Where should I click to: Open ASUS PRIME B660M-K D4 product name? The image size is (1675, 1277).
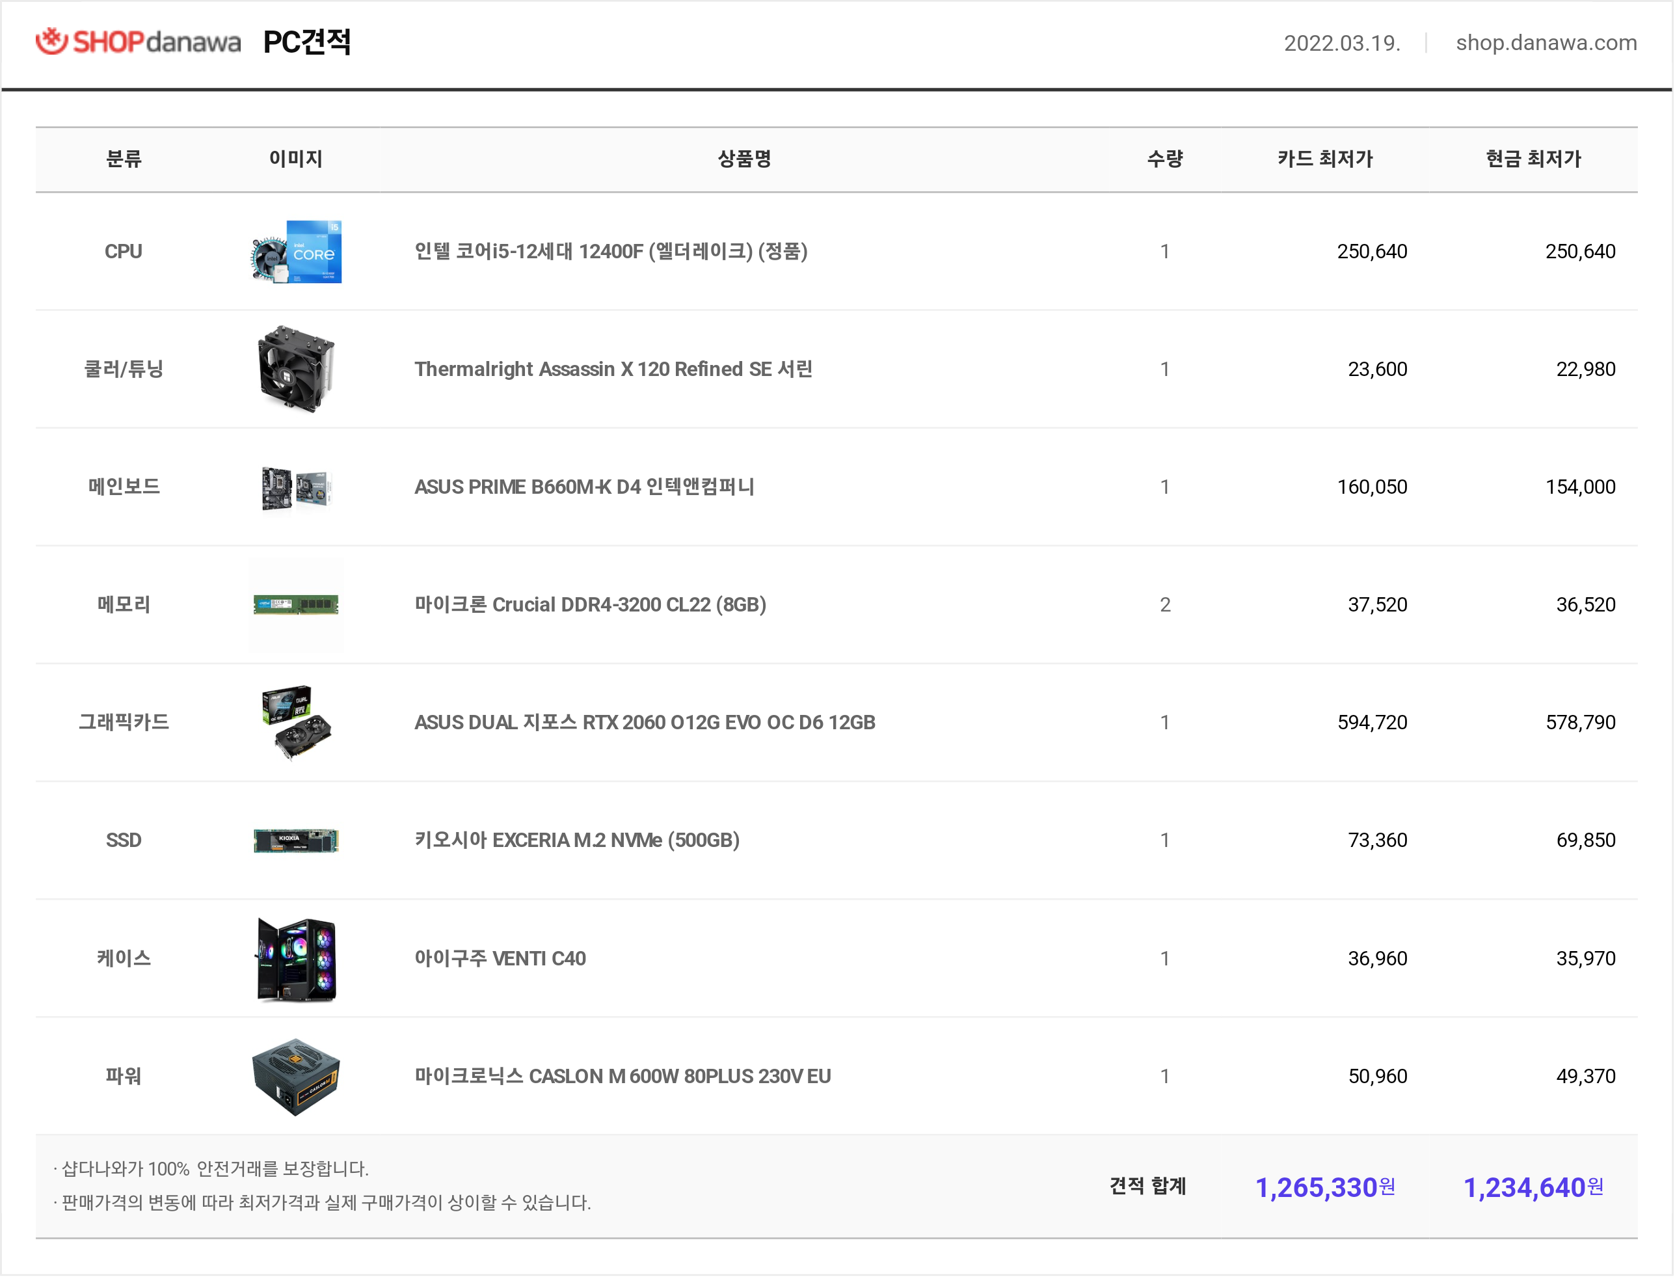click(x=584, y=487)
